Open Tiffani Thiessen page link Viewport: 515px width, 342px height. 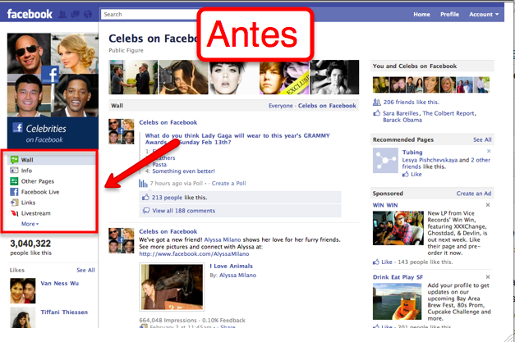click(x=64, y=312)
